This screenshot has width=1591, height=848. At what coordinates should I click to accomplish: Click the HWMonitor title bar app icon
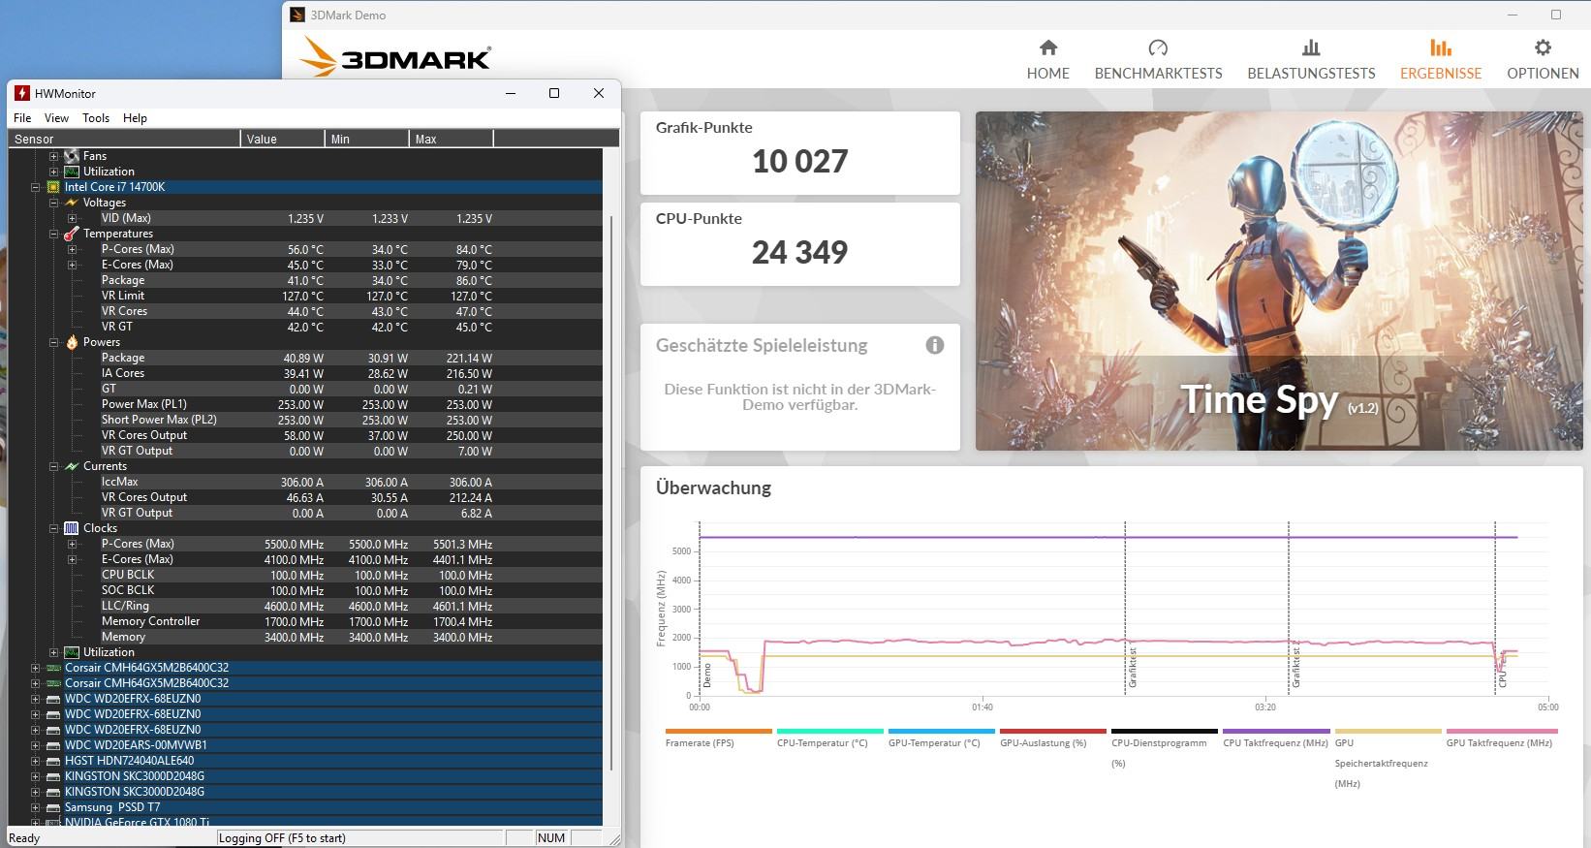pos(21,93)
